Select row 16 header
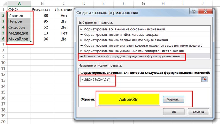The image size is (220, 124). click(3, 98)
